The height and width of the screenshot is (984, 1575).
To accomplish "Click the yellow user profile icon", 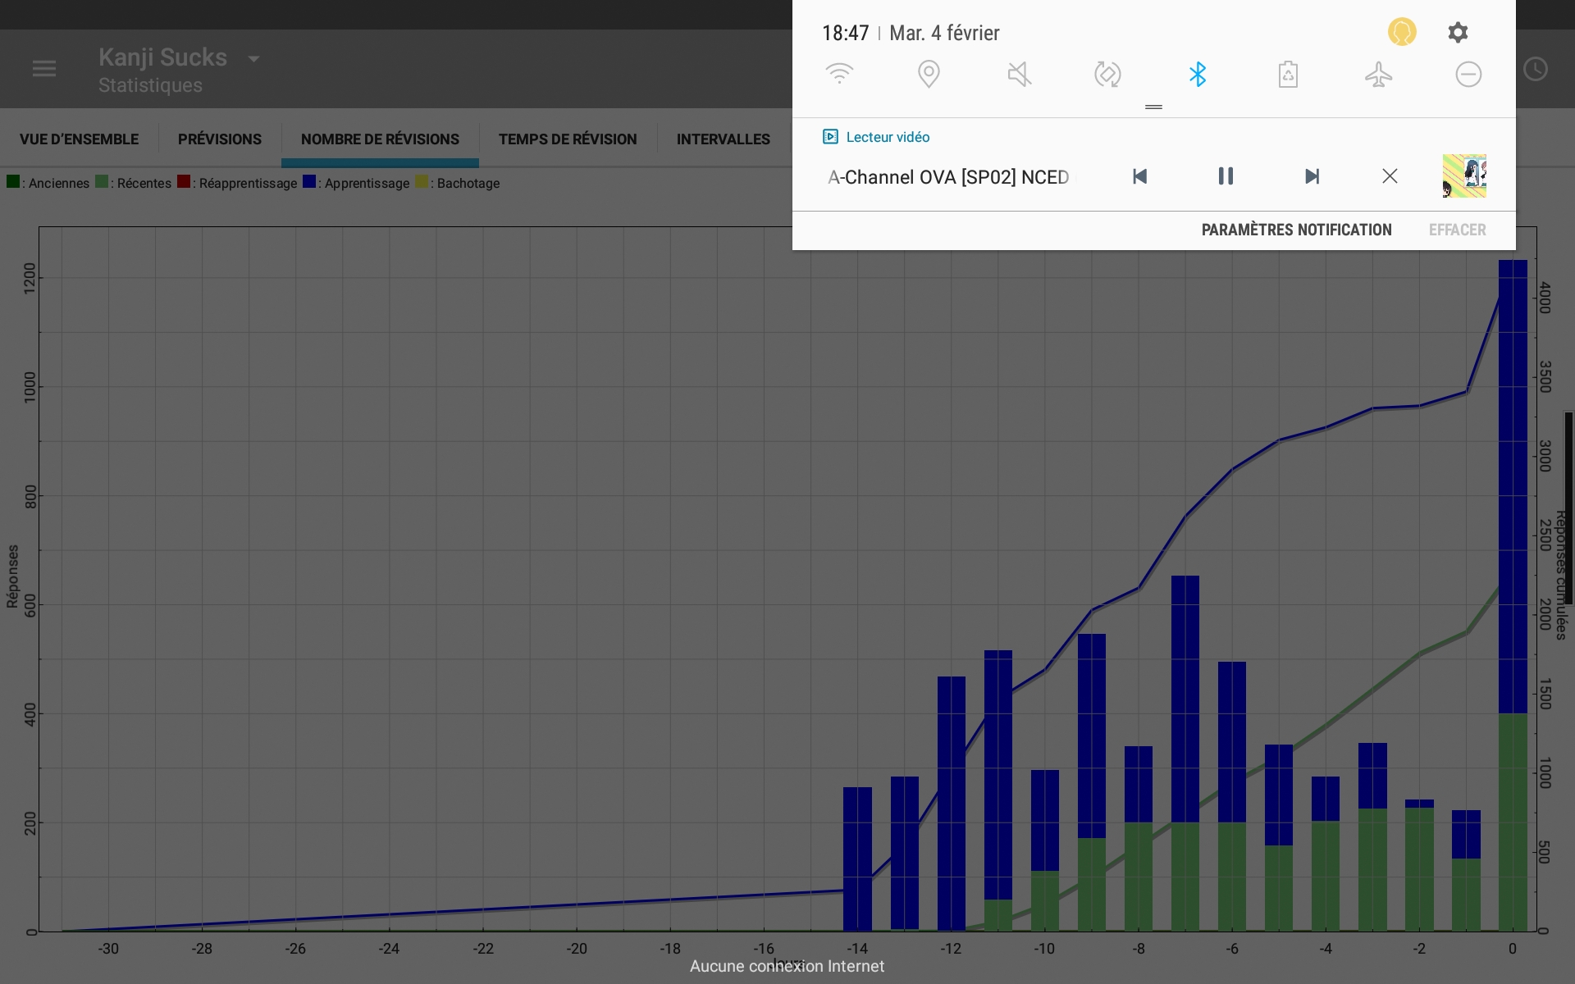I will coord(1402,33).
